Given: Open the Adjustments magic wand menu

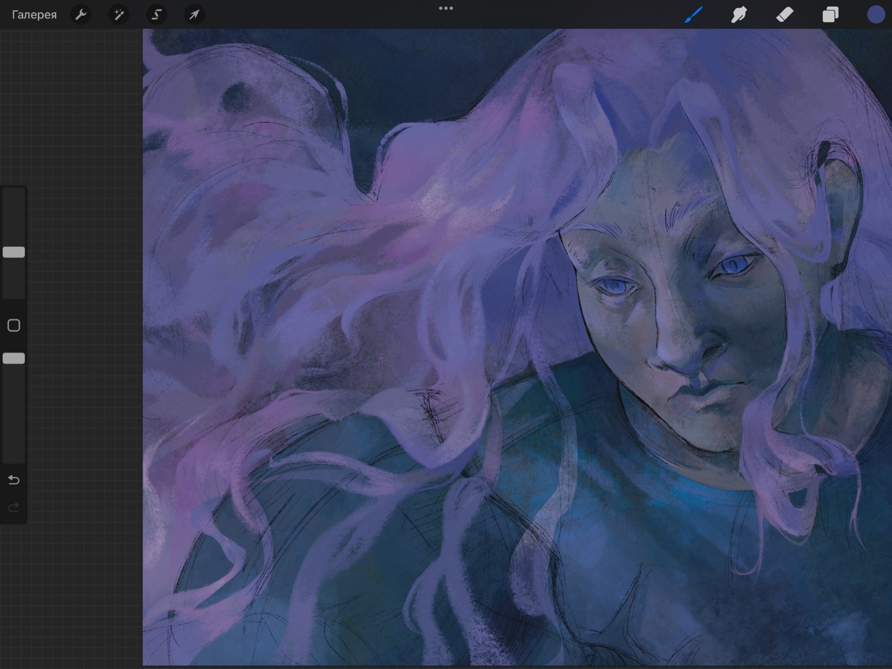Looking at the screenshot, I should 119,15.
